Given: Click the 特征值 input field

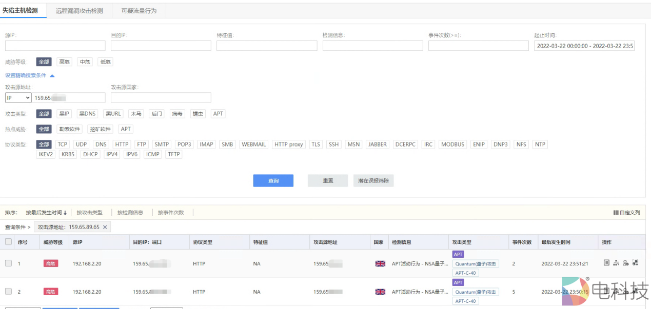Looking at the screenshot, I should tap(266, 46).
